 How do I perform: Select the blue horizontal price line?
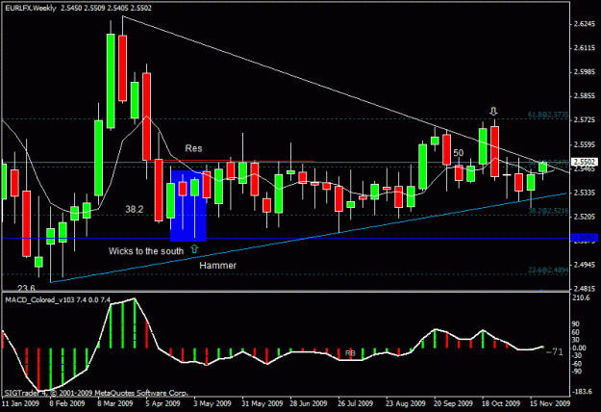coord(287,238)
